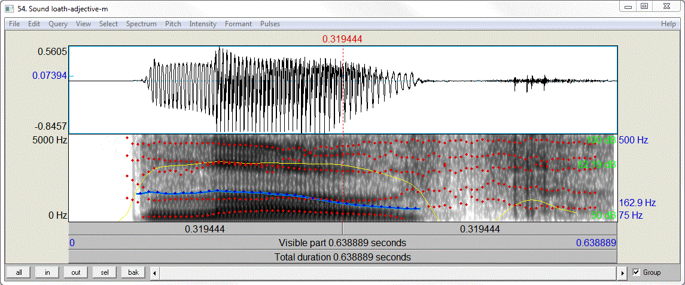Play the Total duration bar

[x=342, y=257]
